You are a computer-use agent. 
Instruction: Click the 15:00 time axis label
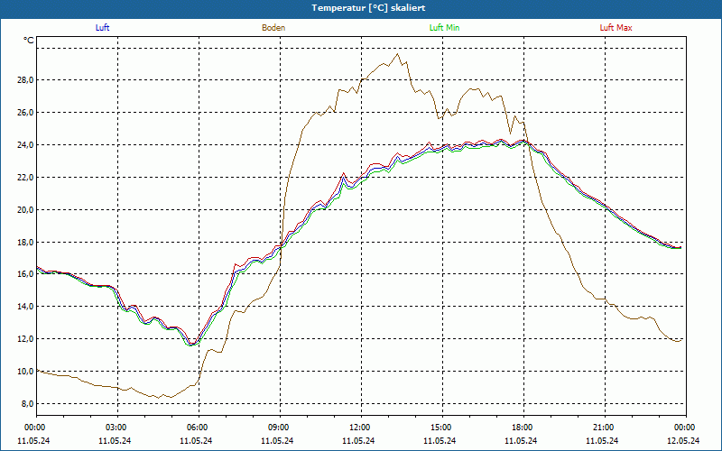442,428
